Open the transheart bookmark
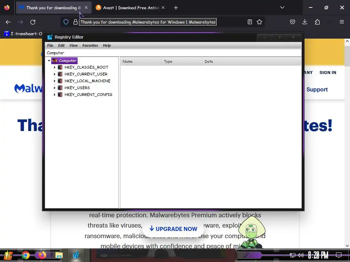The height and width of the screenshot is (262, 350). point(23,34)
